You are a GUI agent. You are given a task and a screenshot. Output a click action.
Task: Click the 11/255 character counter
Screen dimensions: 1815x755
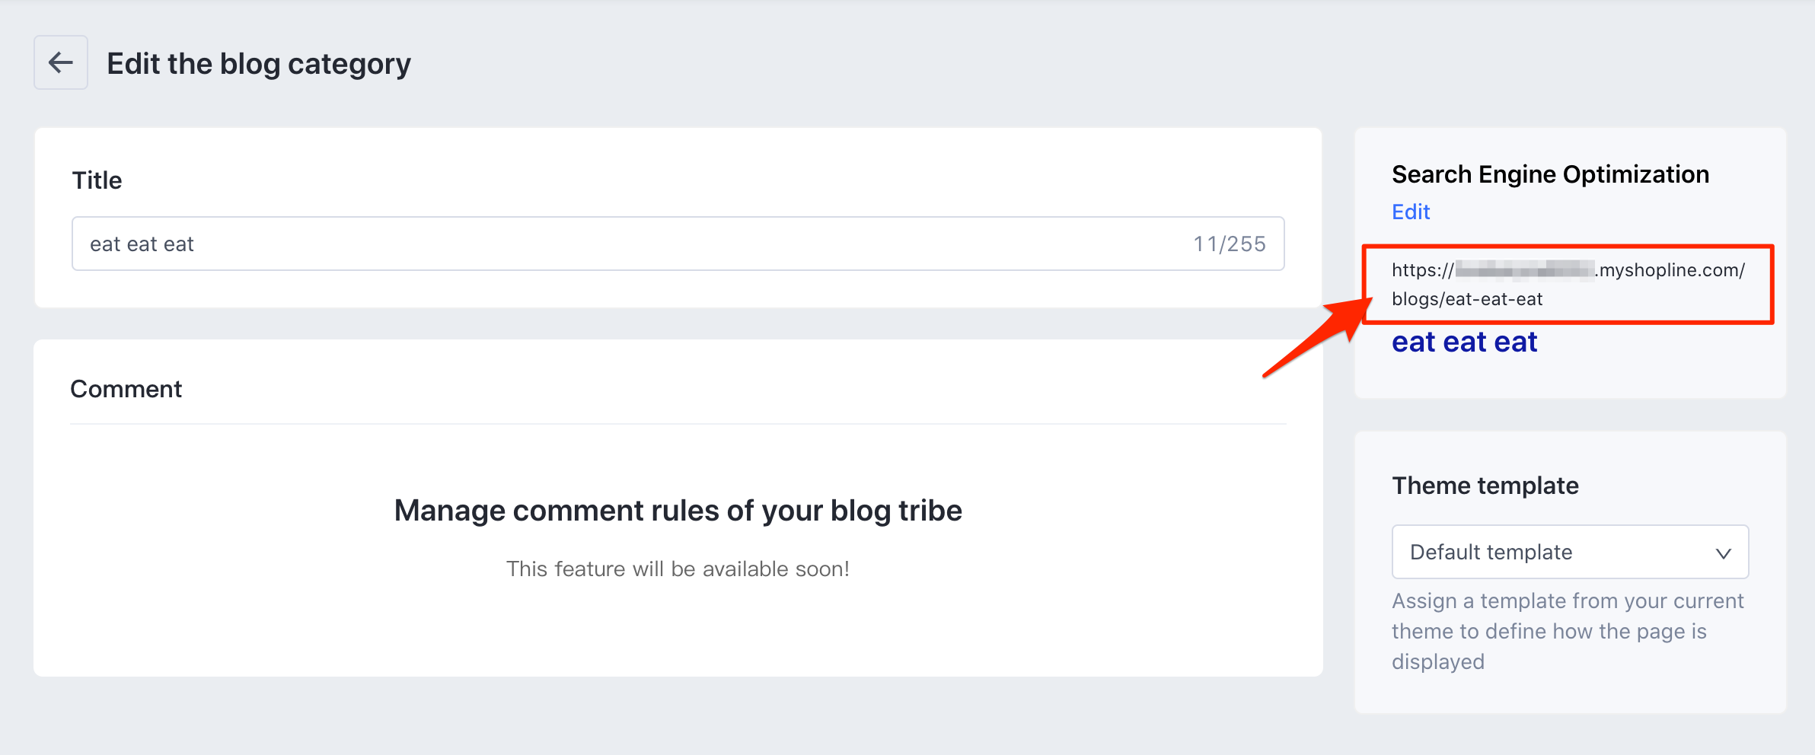[x=1229, y=244]
